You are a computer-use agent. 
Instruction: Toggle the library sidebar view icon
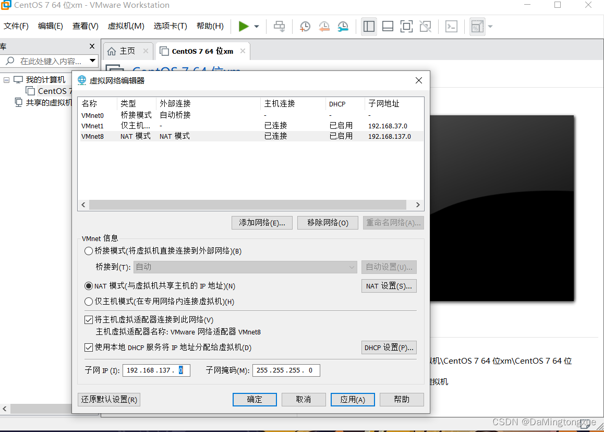point(369,27)
